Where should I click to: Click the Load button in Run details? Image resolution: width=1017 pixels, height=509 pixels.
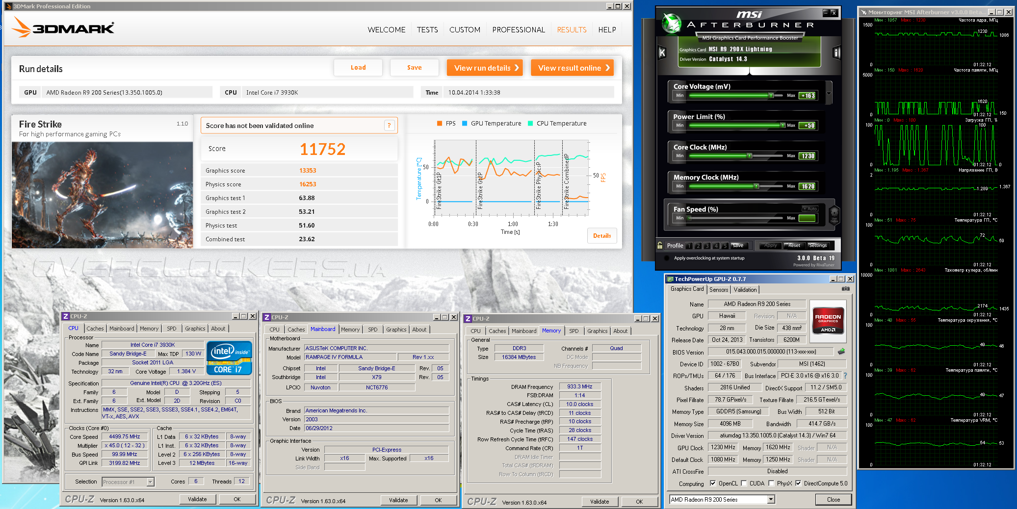[x=358, y=68]
